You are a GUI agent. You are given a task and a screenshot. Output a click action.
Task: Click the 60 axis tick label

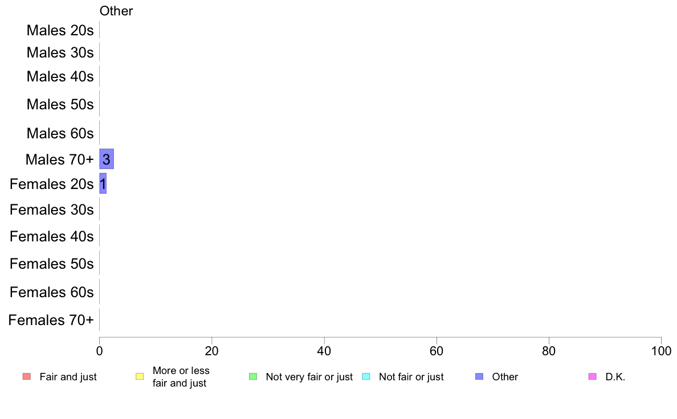(x=437, y=351)
